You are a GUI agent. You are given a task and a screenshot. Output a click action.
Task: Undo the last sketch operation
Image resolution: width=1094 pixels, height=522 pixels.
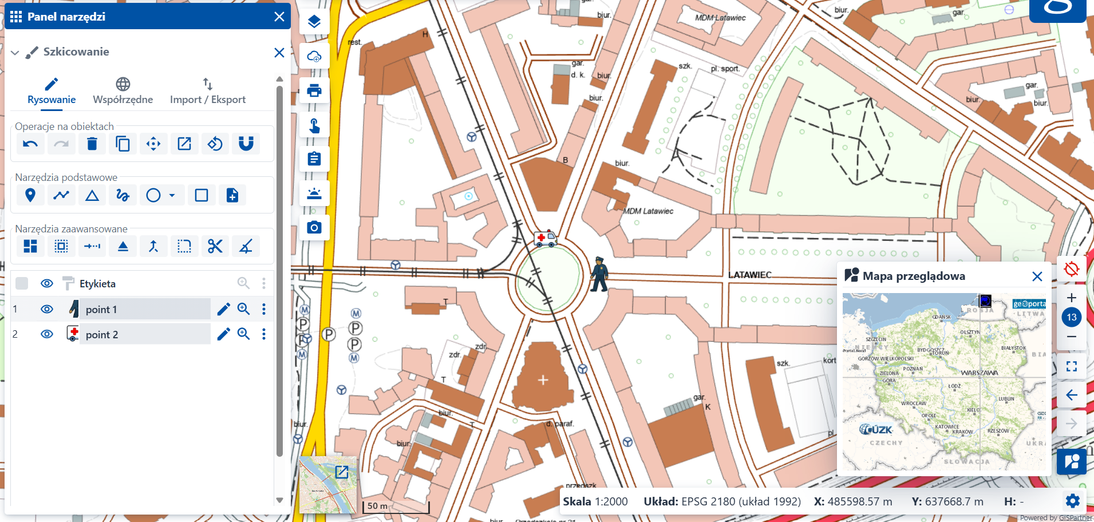pyautogui.click(x=30, y=144)
